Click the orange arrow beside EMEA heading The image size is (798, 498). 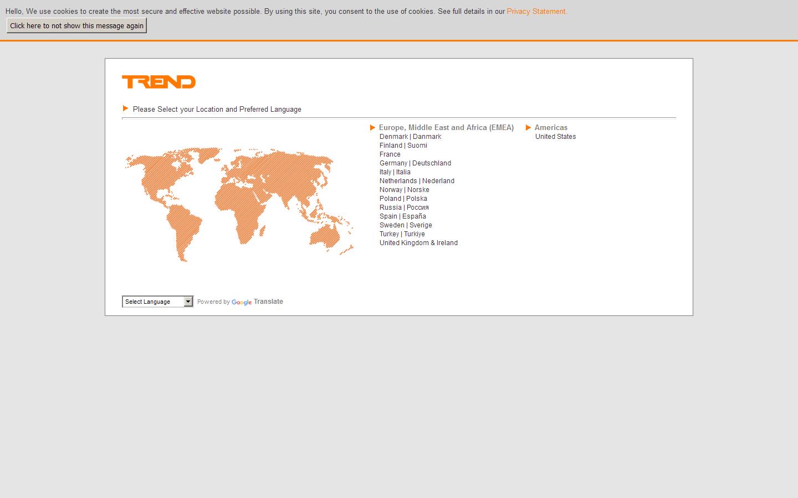372,127
